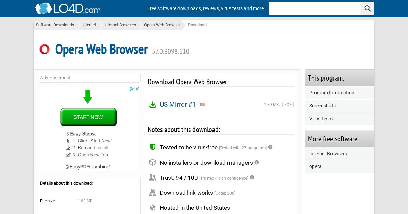This screenshot has height=214, width=408.
Task: Click the Advertisement label
Action: [x=55, y=78]
